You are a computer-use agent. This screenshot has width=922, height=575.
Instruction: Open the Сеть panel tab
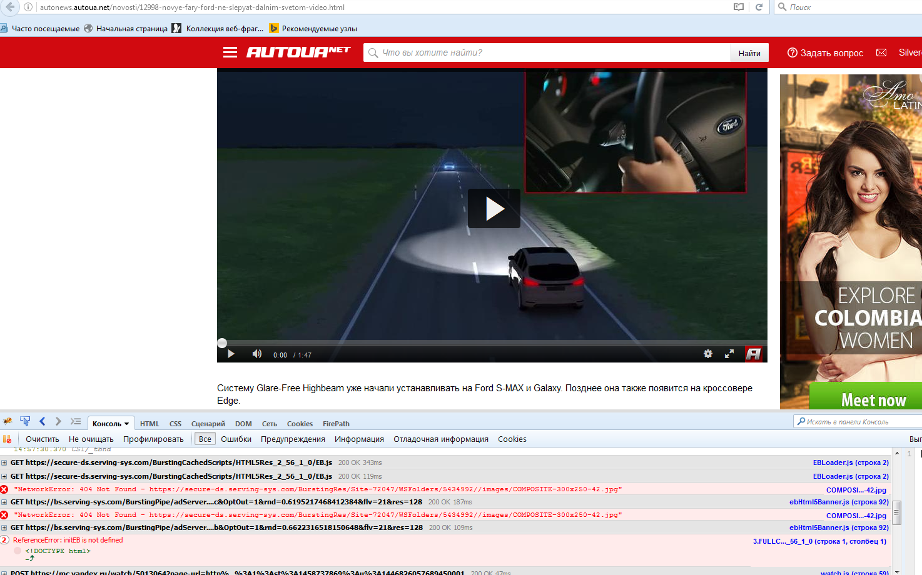[269, 424]
